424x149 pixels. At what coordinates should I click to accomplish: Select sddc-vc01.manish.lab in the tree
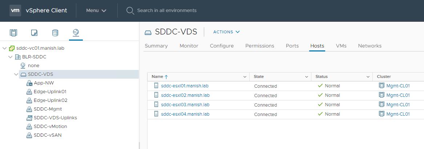click(x=40, y=48)
